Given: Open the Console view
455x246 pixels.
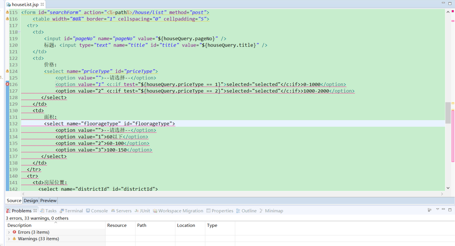Looking at the screenshot, I should (97, 211).
